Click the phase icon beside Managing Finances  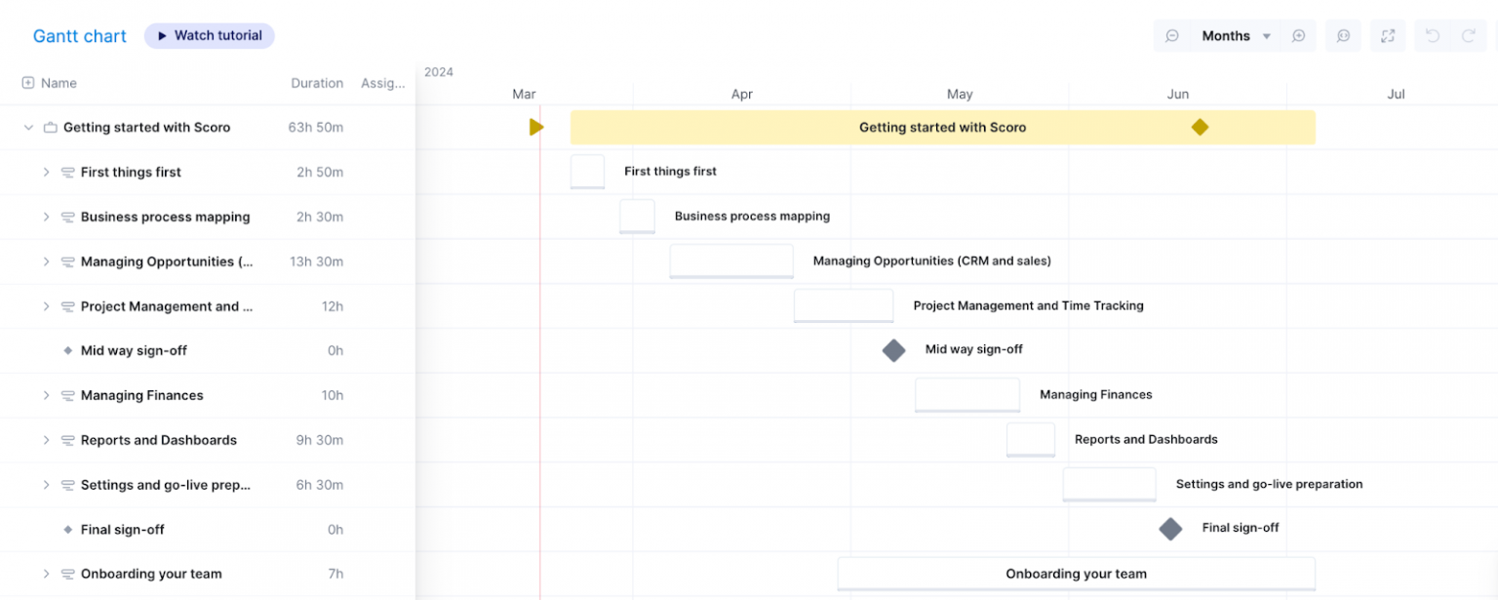pyautogui.click(x=68, y=396)
